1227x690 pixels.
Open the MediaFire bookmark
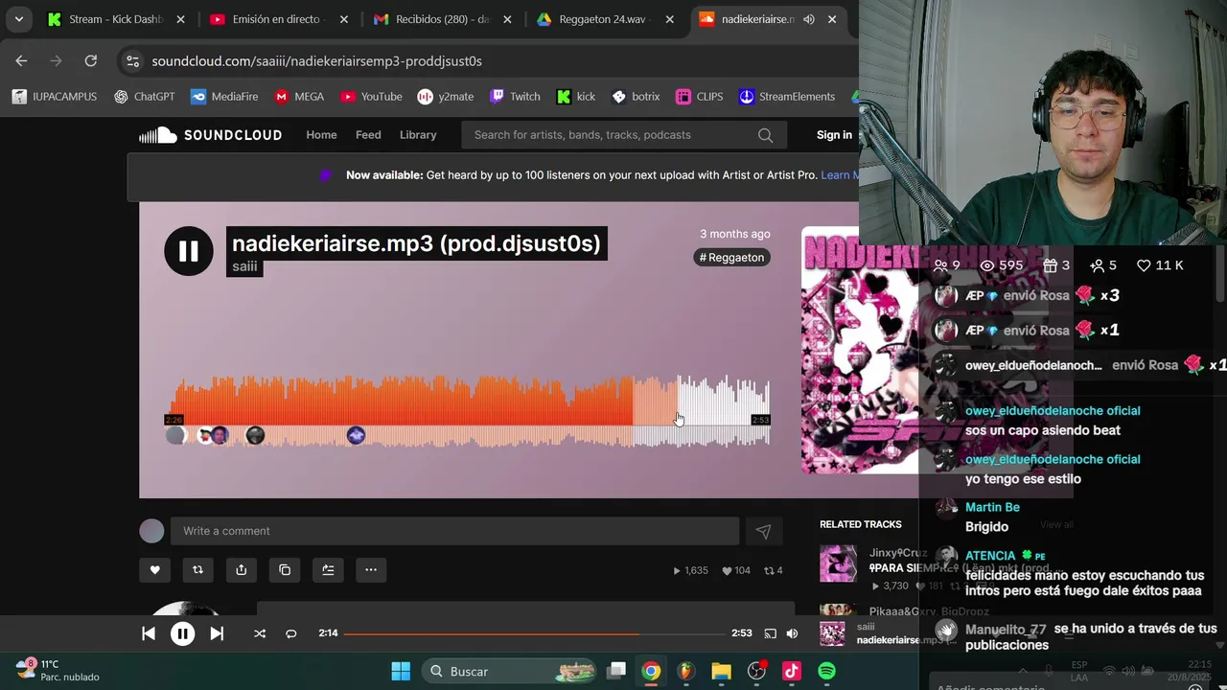click(x=224, y=97)
